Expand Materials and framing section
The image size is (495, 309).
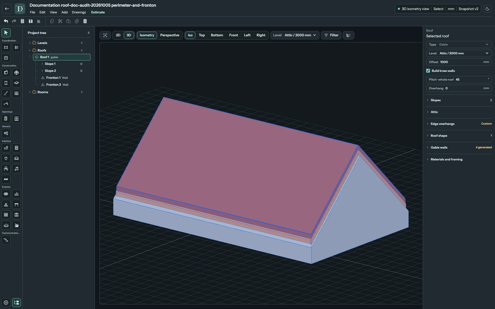(459, 159)
